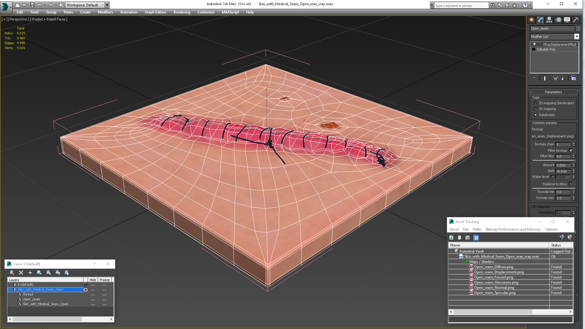The image size is (585, 329).
Task: Click Remove Modifier from stack icon
Action: [563, 78]
